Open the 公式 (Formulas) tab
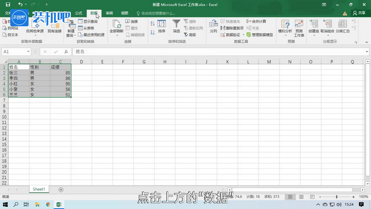Viewport: 371px width, 209px height. pos(79,13)
